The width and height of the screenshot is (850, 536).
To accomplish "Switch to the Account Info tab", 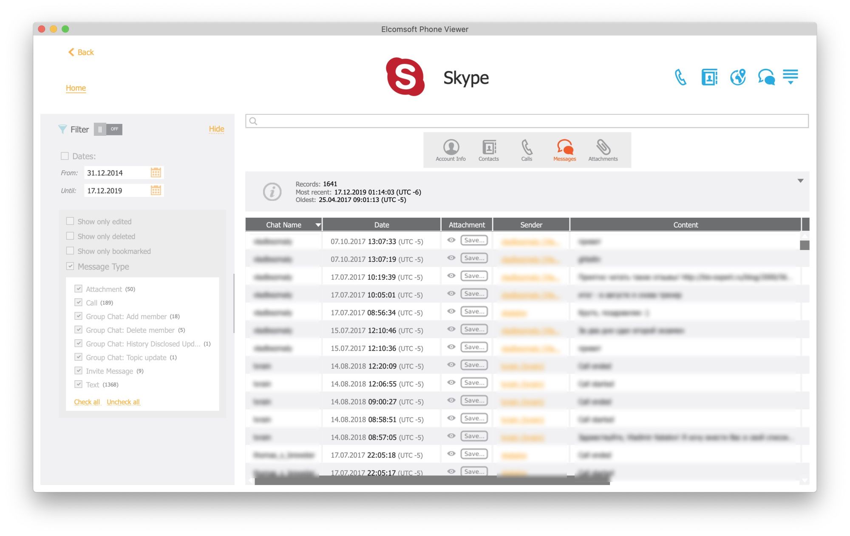I will [450, 150].
